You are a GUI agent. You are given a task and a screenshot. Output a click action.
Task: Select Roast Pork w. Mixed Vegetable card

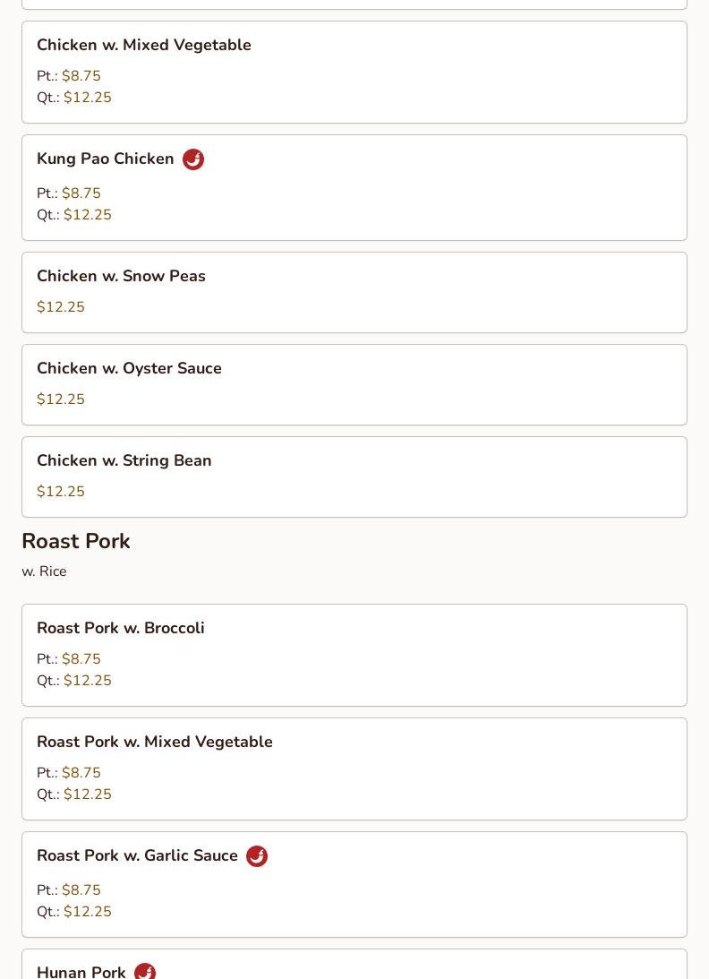point(354,769)
